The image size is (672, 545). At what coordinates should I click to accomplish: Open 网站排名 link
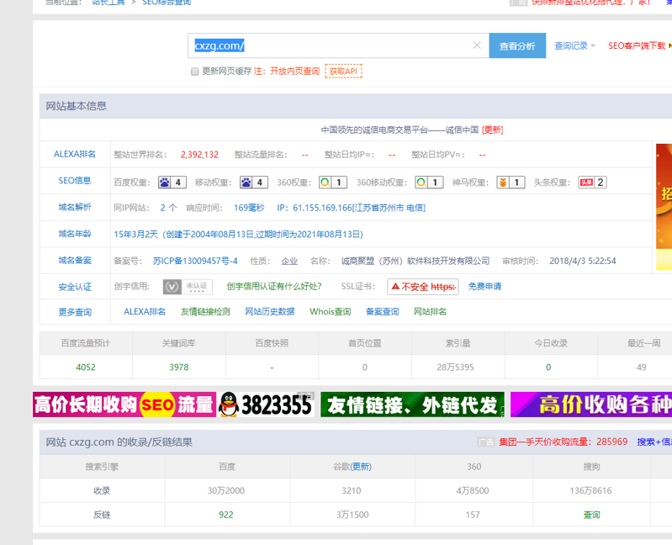click(x=430, y=312)
